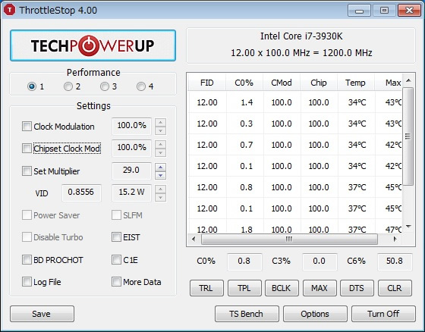Open the TPL turbo power limits dialog
Viewport: 425px width, 332px height.
click(x=244, y=288)
